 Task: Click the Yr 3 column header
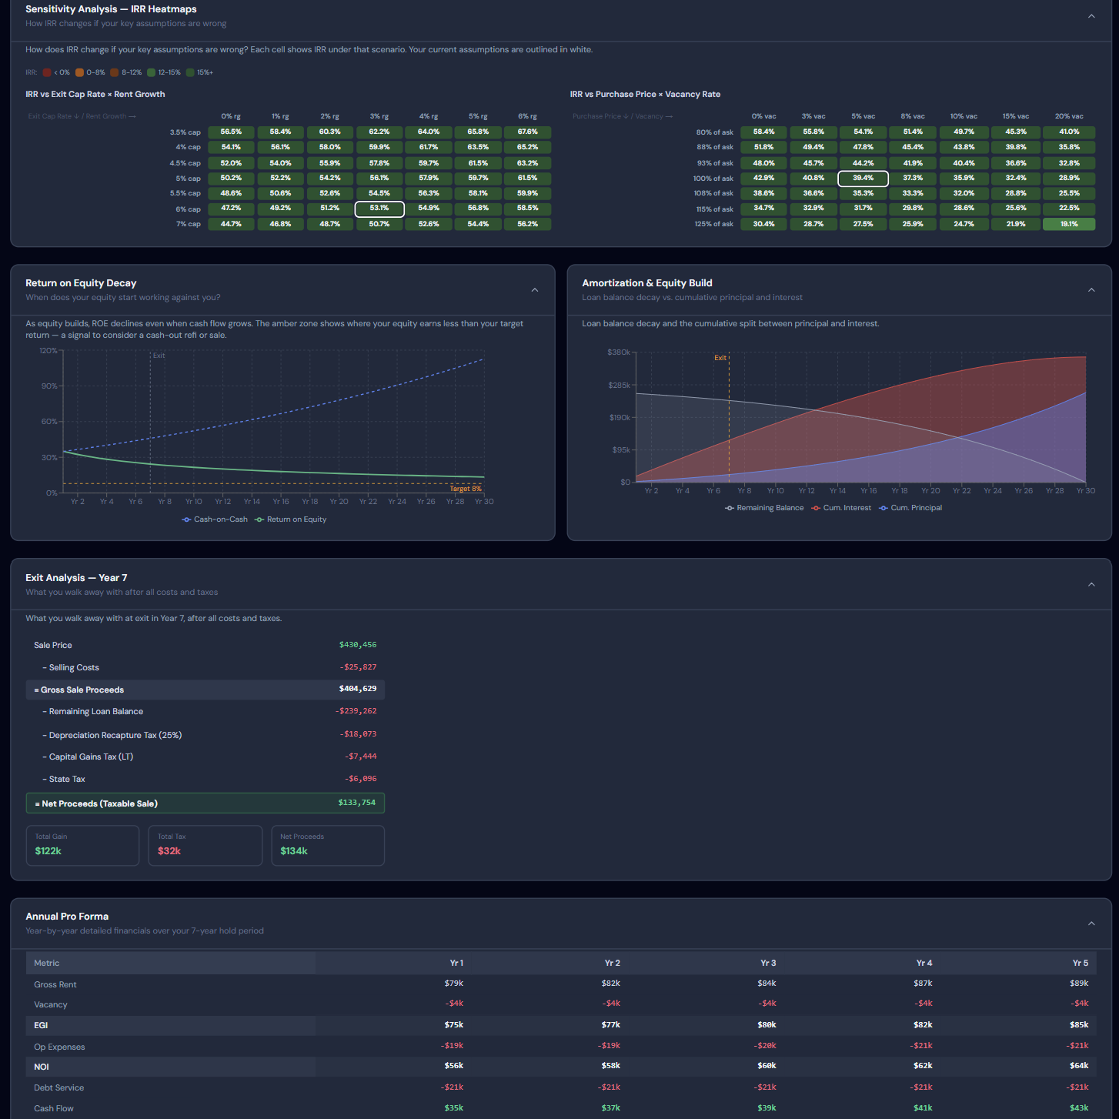tap(767, 963)
